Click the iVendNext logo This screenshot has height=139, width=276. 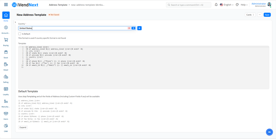point(25,5)
